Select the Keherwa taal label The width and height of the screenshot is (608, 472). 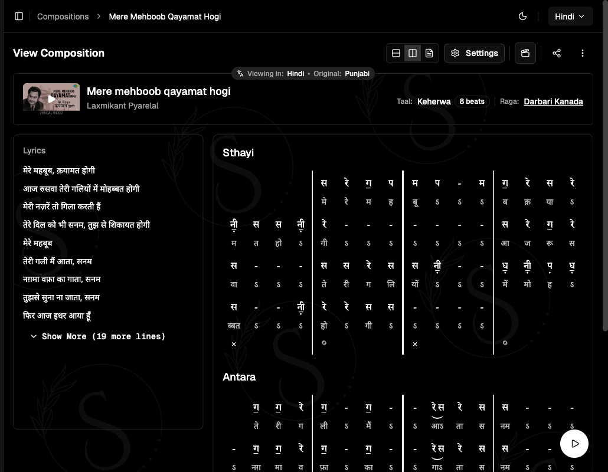coord(434,101)
